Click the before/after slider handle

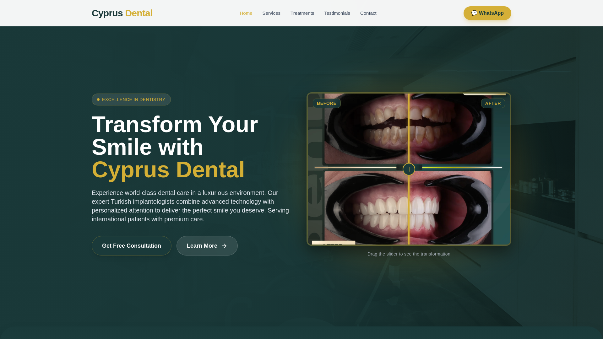(x=409, y=169)
